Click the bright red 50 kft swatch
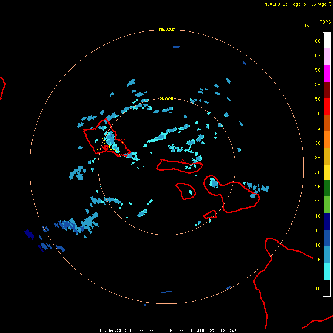Image resolution: width=333 pixels, height=333 pixels. (327, 107)
